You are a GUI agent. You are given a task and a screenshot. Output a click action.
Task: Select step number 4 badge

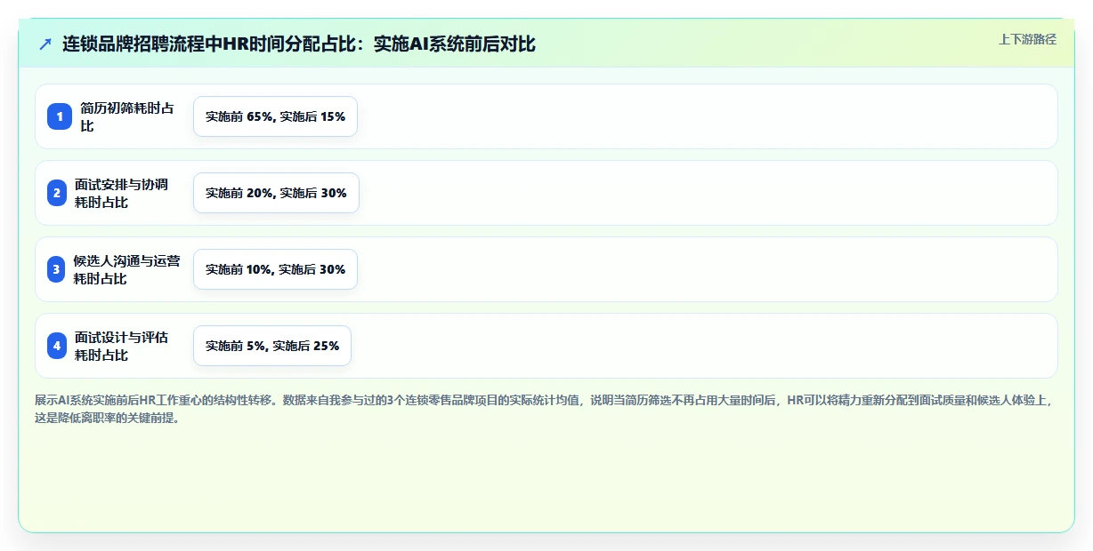tap(57, 346)
